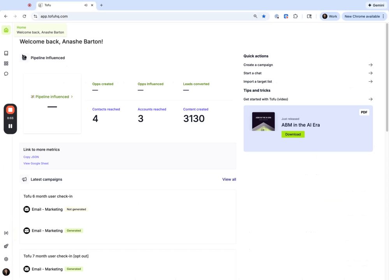Image resolution: width=389 pixels, height=280 pixels.
Task: Select Import a target list quick action
Action: [257, 82]
